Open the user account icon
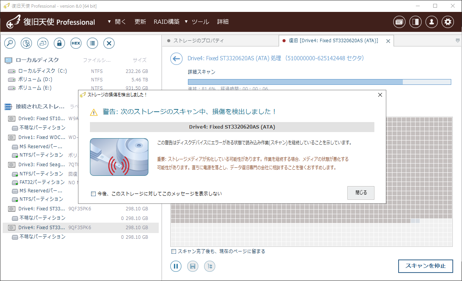 pyautogui.click(x=432, y=22)
